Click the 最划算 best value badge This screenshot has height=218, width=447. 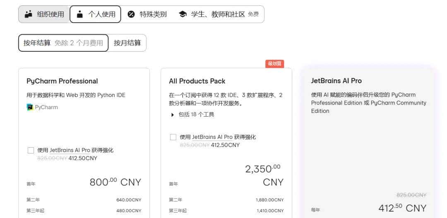(x=274, y=64)
